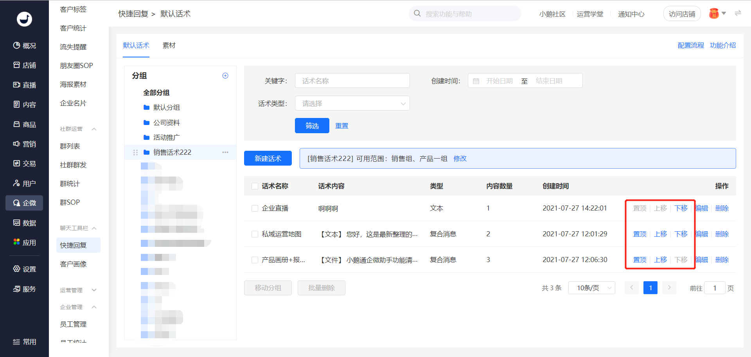The width and height of the screenshot is (751, 357).
Task: Click the search magnifier icon in top bar
Action: pos(417,14)
